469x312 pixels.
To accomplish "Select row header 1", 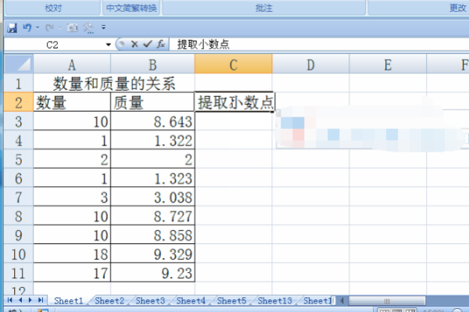I will [19, 83].
